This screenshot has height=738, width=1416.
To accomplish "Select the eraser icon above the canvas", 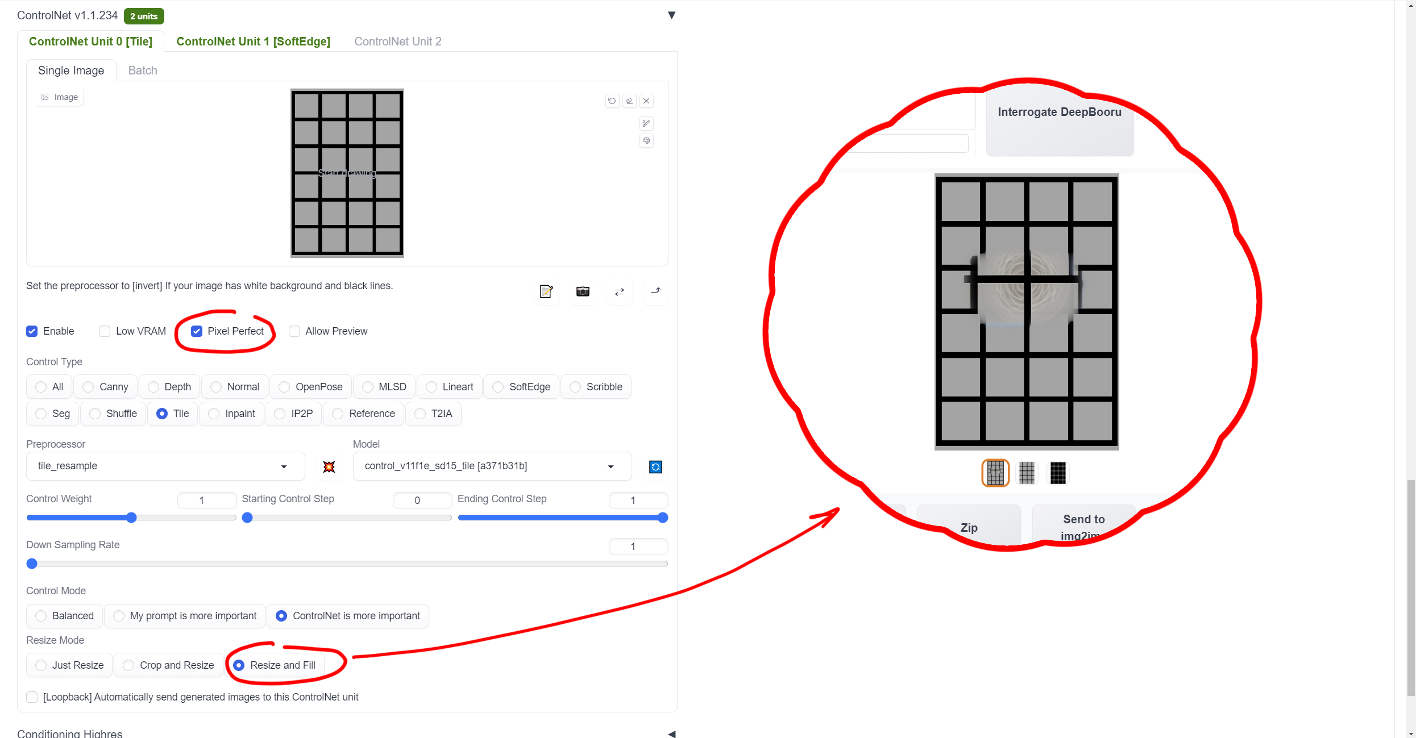I will pos(629,101).
